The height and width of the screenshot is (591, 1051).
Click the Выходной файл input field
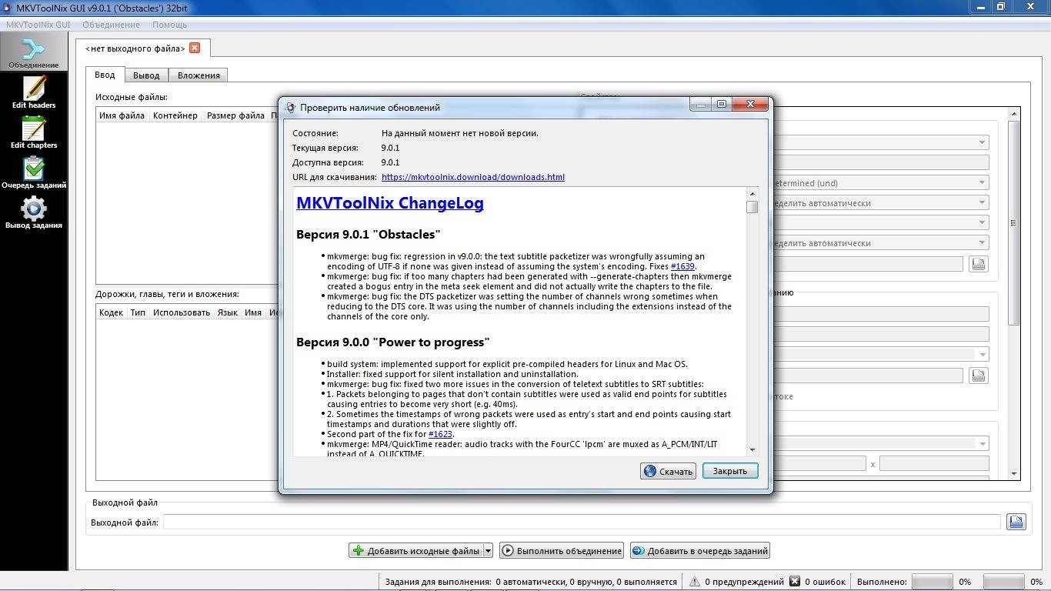pyautogui.click(x=582, y=522)
